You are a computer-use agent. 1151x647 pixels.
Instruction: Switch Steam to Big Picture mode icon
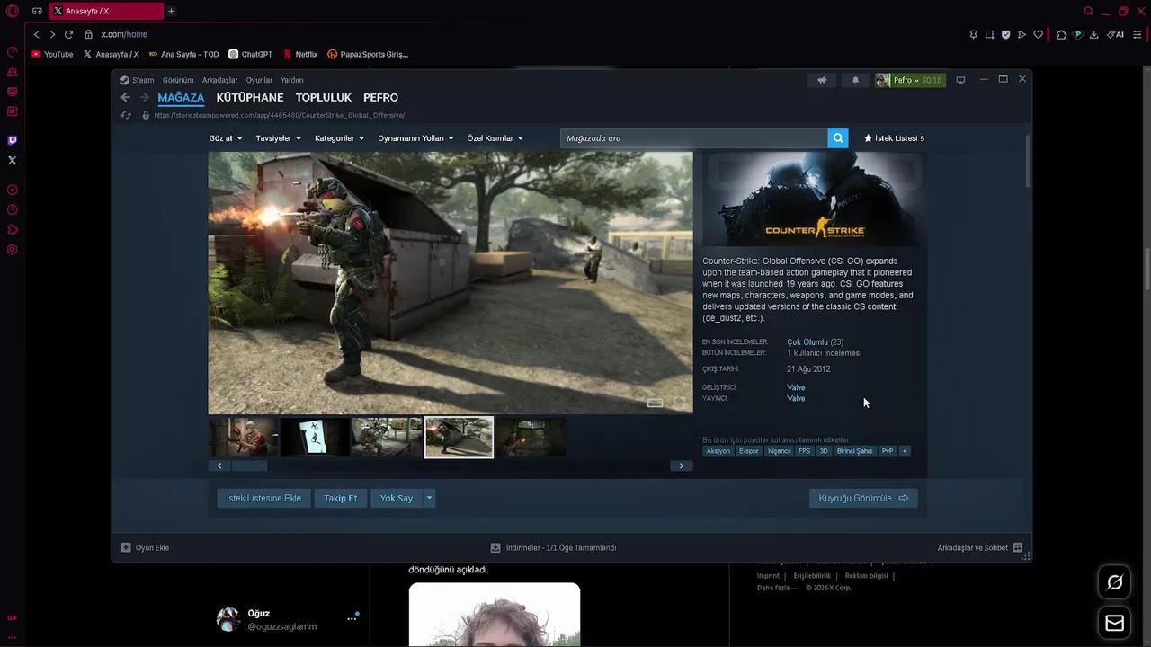(x=960, y=80)
